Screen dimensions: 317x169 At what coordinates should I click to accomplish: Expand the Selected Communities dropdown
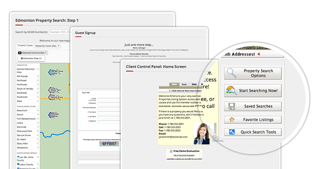click(33, 53)
